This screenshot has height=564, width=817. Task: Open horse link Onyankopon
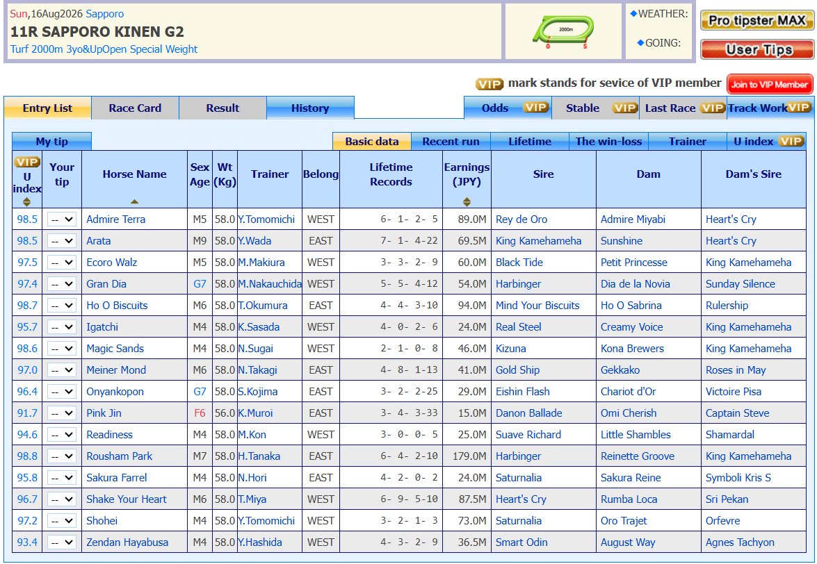coord(115,391)
